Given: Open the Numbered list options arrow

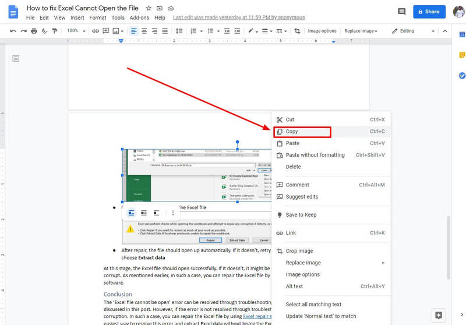Looking at the screenshot, I should (201, 31).
